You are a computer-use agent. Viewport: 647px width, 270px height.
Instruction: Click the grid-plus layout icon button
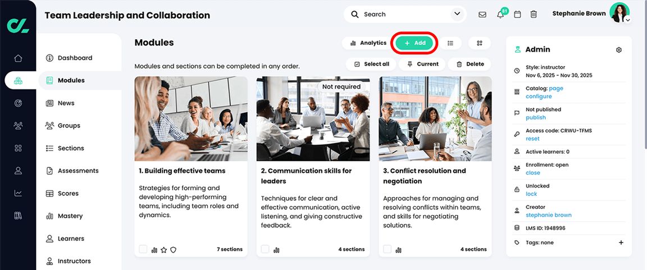(x=480, y=43)
